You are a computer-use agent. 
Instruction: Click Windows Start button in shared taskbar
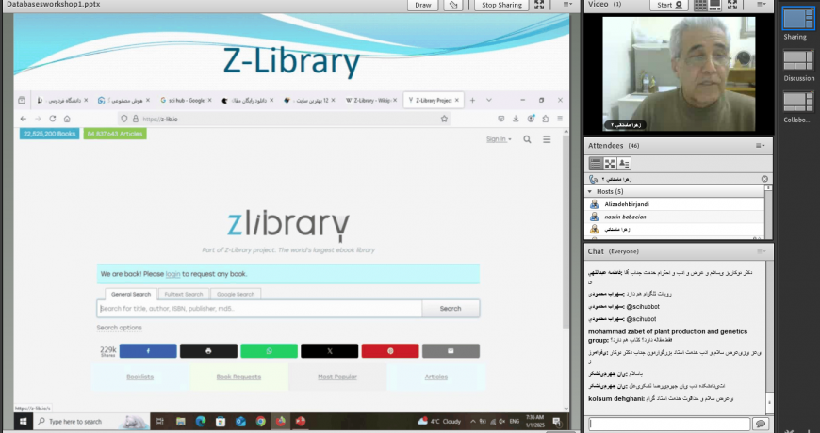pos(23,421)
